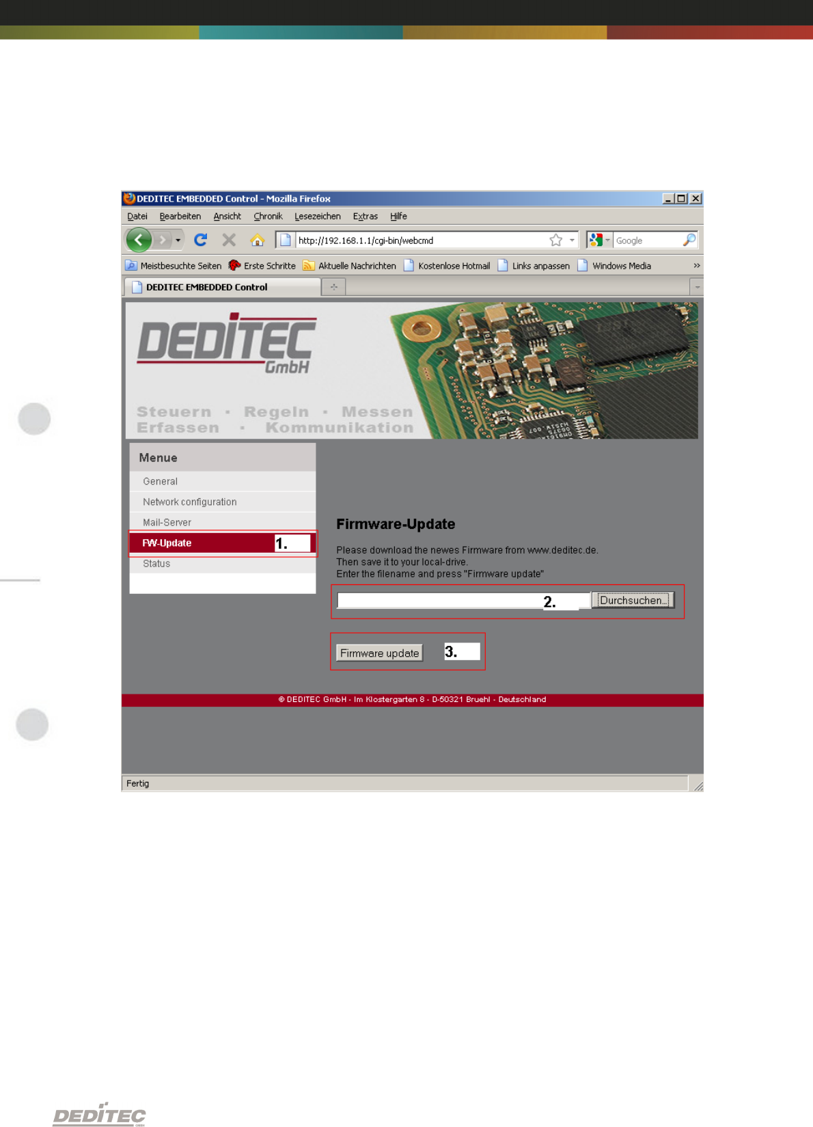Open the Chronik menu
Image resolution: width=813 pixels, height=1127 pixels.
[x=268, y=216]
